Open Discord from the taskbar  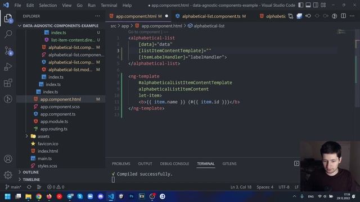101,196
